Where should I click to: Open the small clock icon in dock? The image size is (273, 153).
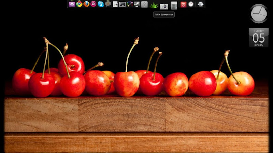(191, 4)
